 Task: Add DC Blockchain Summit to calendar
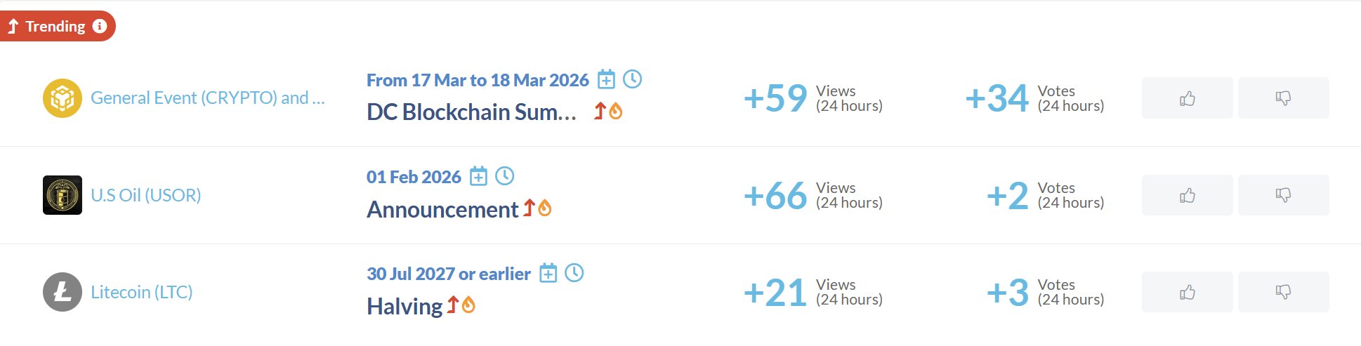pos(606,80)
